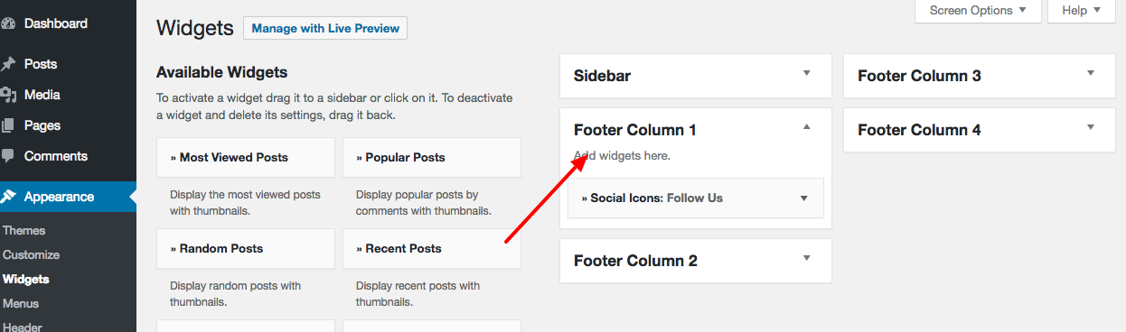Screen dimensions: 1126x332
Task: Open the Help dropdown tab
Action: tap(1082, 11)
